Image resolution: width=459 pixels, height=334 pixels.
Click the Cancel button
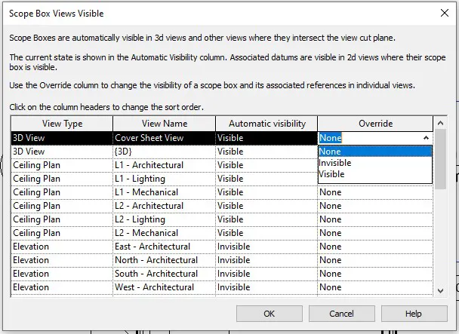point(341,314)
